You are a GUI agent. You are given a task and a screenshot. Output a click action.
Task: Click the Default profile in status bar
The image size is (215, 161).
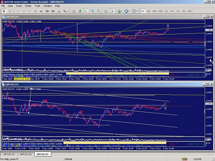68,159
